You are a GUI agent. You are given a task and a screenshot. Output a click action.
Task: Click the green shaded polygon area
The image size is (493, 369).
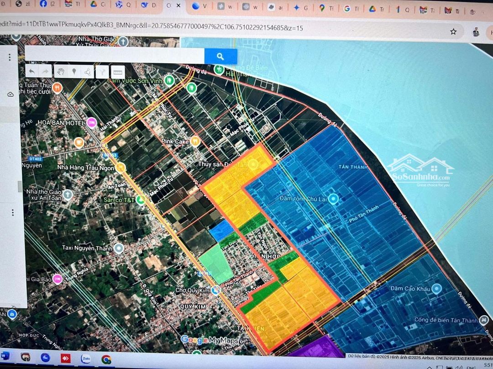click(x=216, y=264)
